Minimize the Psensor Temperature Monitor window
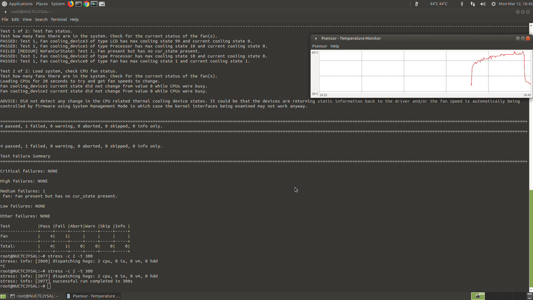This screenshot has width=533, height=300. pyautogui.click(x=518, y=38)
